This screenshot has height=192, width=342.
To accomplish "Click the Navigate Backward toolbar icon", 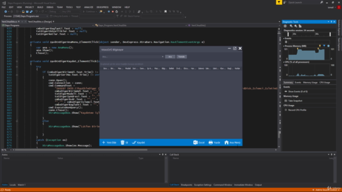I will 6,12.
